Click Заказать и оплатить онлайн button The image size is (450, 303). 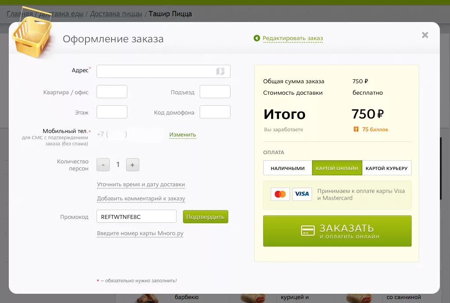click(x=337, y=231)
